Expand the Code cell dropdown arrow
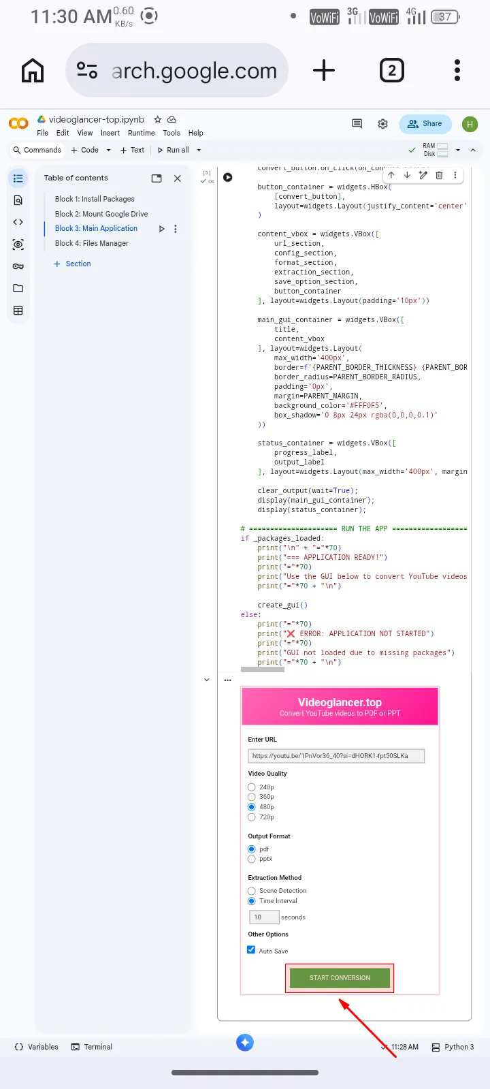This screenshot has height=1089, width=490. pos(108,150)
